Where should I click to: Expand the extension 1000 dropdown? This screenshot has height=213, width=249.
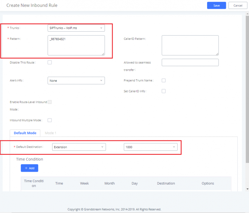(x=151, y=147)
